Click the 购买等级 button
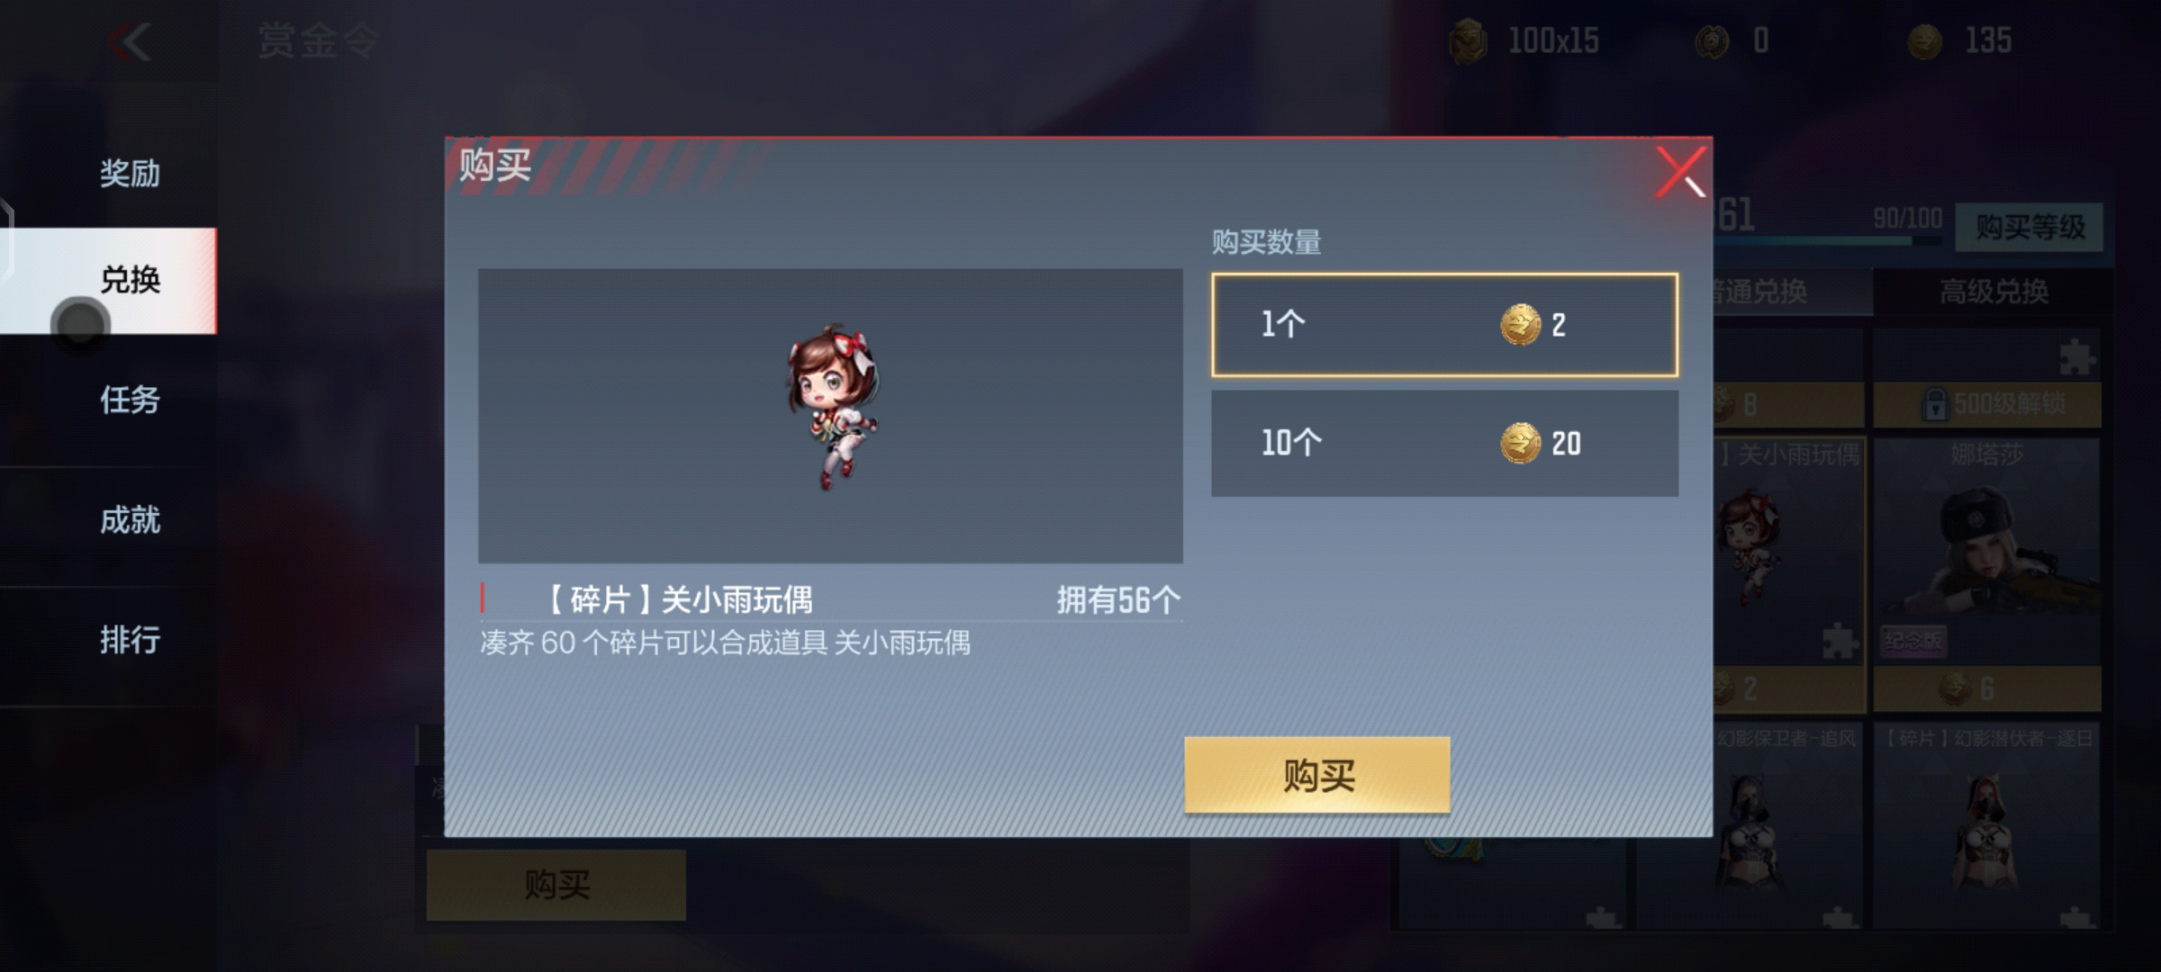 (2030, 227)
